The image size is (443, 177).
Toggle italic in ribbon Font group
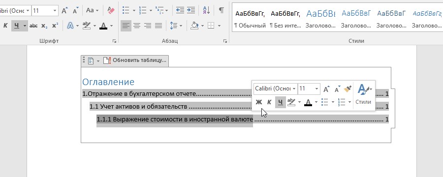pos(5,26)
